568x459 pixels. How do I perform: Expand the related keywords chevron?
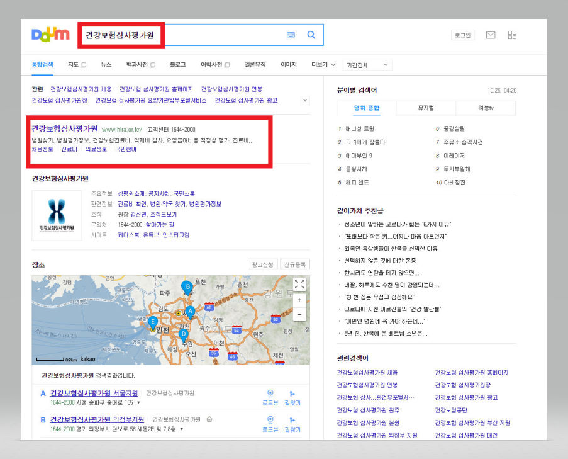tap(305, 101)
